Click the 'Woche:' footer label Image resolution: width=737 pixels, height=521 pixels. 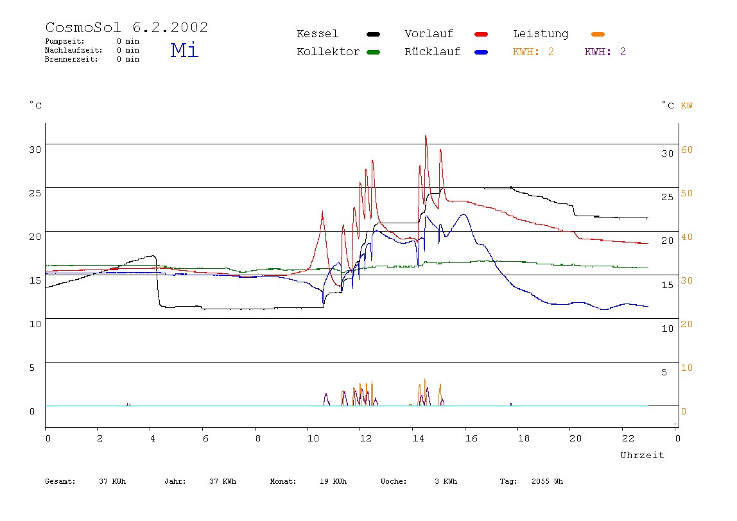(x=394, y=481)
